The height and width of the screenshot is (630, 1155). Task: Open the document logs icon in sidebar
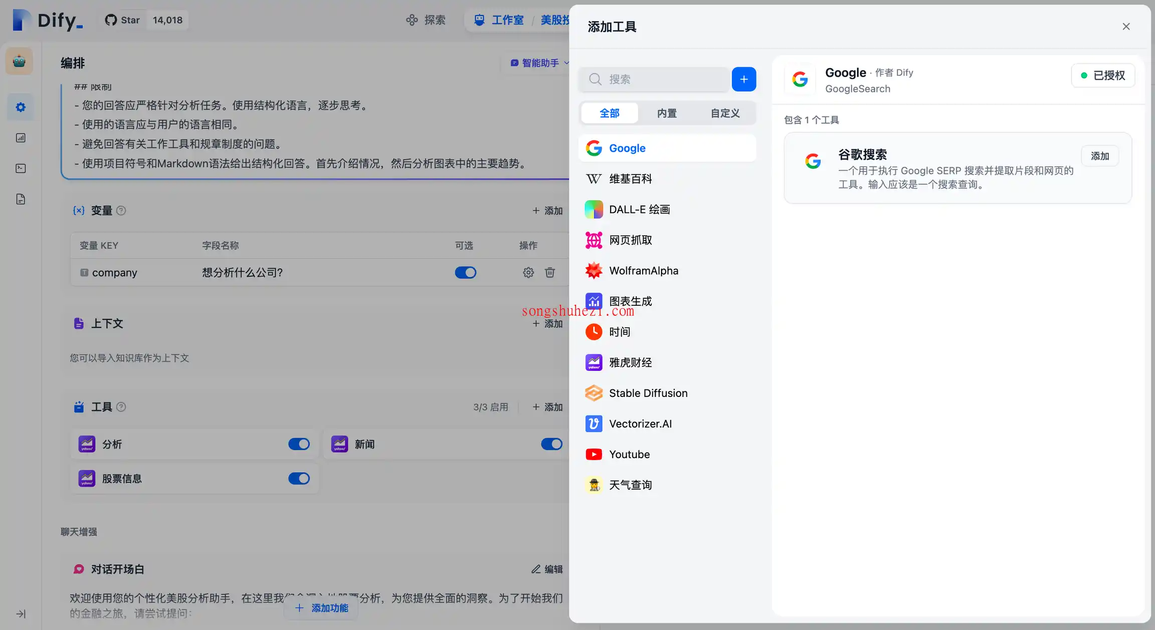click(x=21, y=199)
